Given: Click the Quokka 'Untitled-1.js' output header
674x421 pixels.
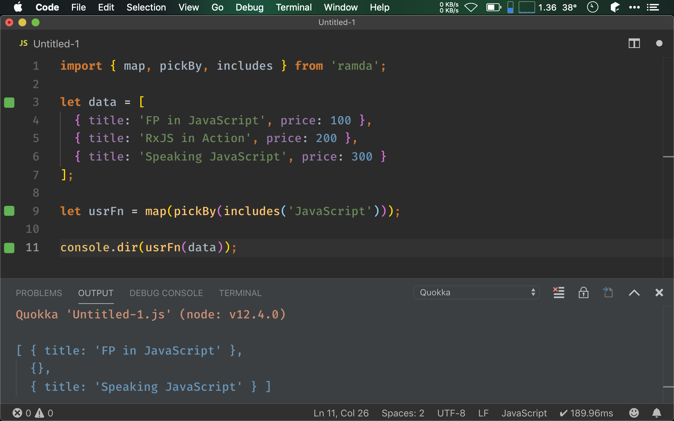Looking at the screenshot, I should coord(151,314).
